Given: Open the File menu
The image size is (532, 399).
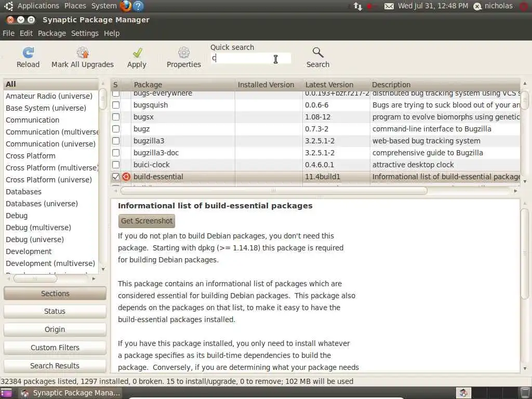Looking at the screenshot, I should [8, 33].
